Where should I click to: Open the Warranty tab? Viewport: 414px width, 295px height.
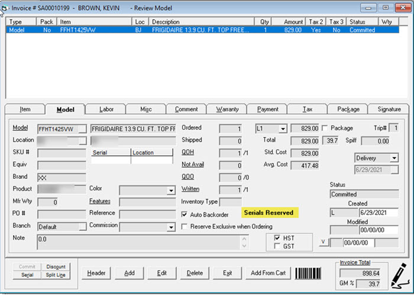pos(227,109)
